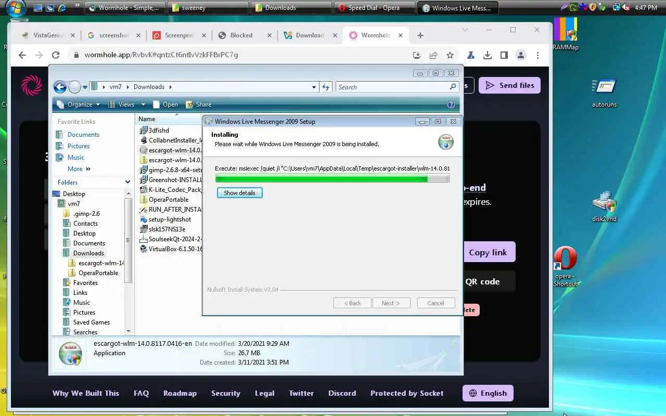Click Show Desktop icon in Quick Launch

(38, 8)
